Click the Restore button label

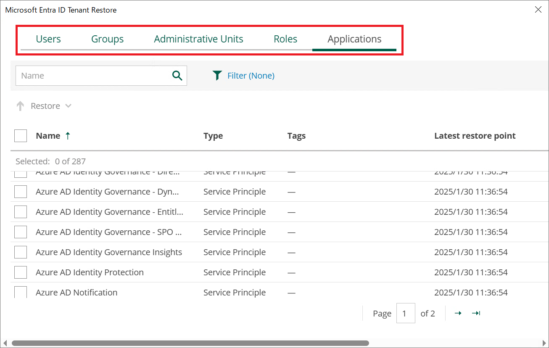tap(45, 106)
